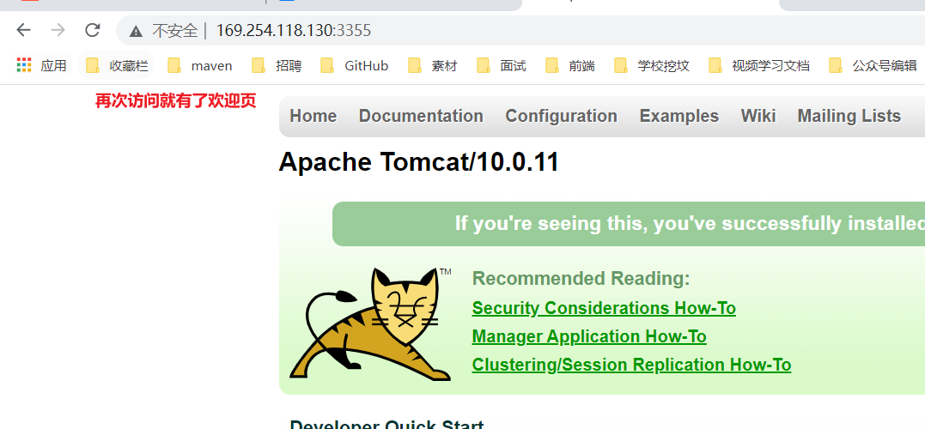This screenshot has width=925, height=429.
Task: Click the 应用 apps label
Action: [54, 65]
